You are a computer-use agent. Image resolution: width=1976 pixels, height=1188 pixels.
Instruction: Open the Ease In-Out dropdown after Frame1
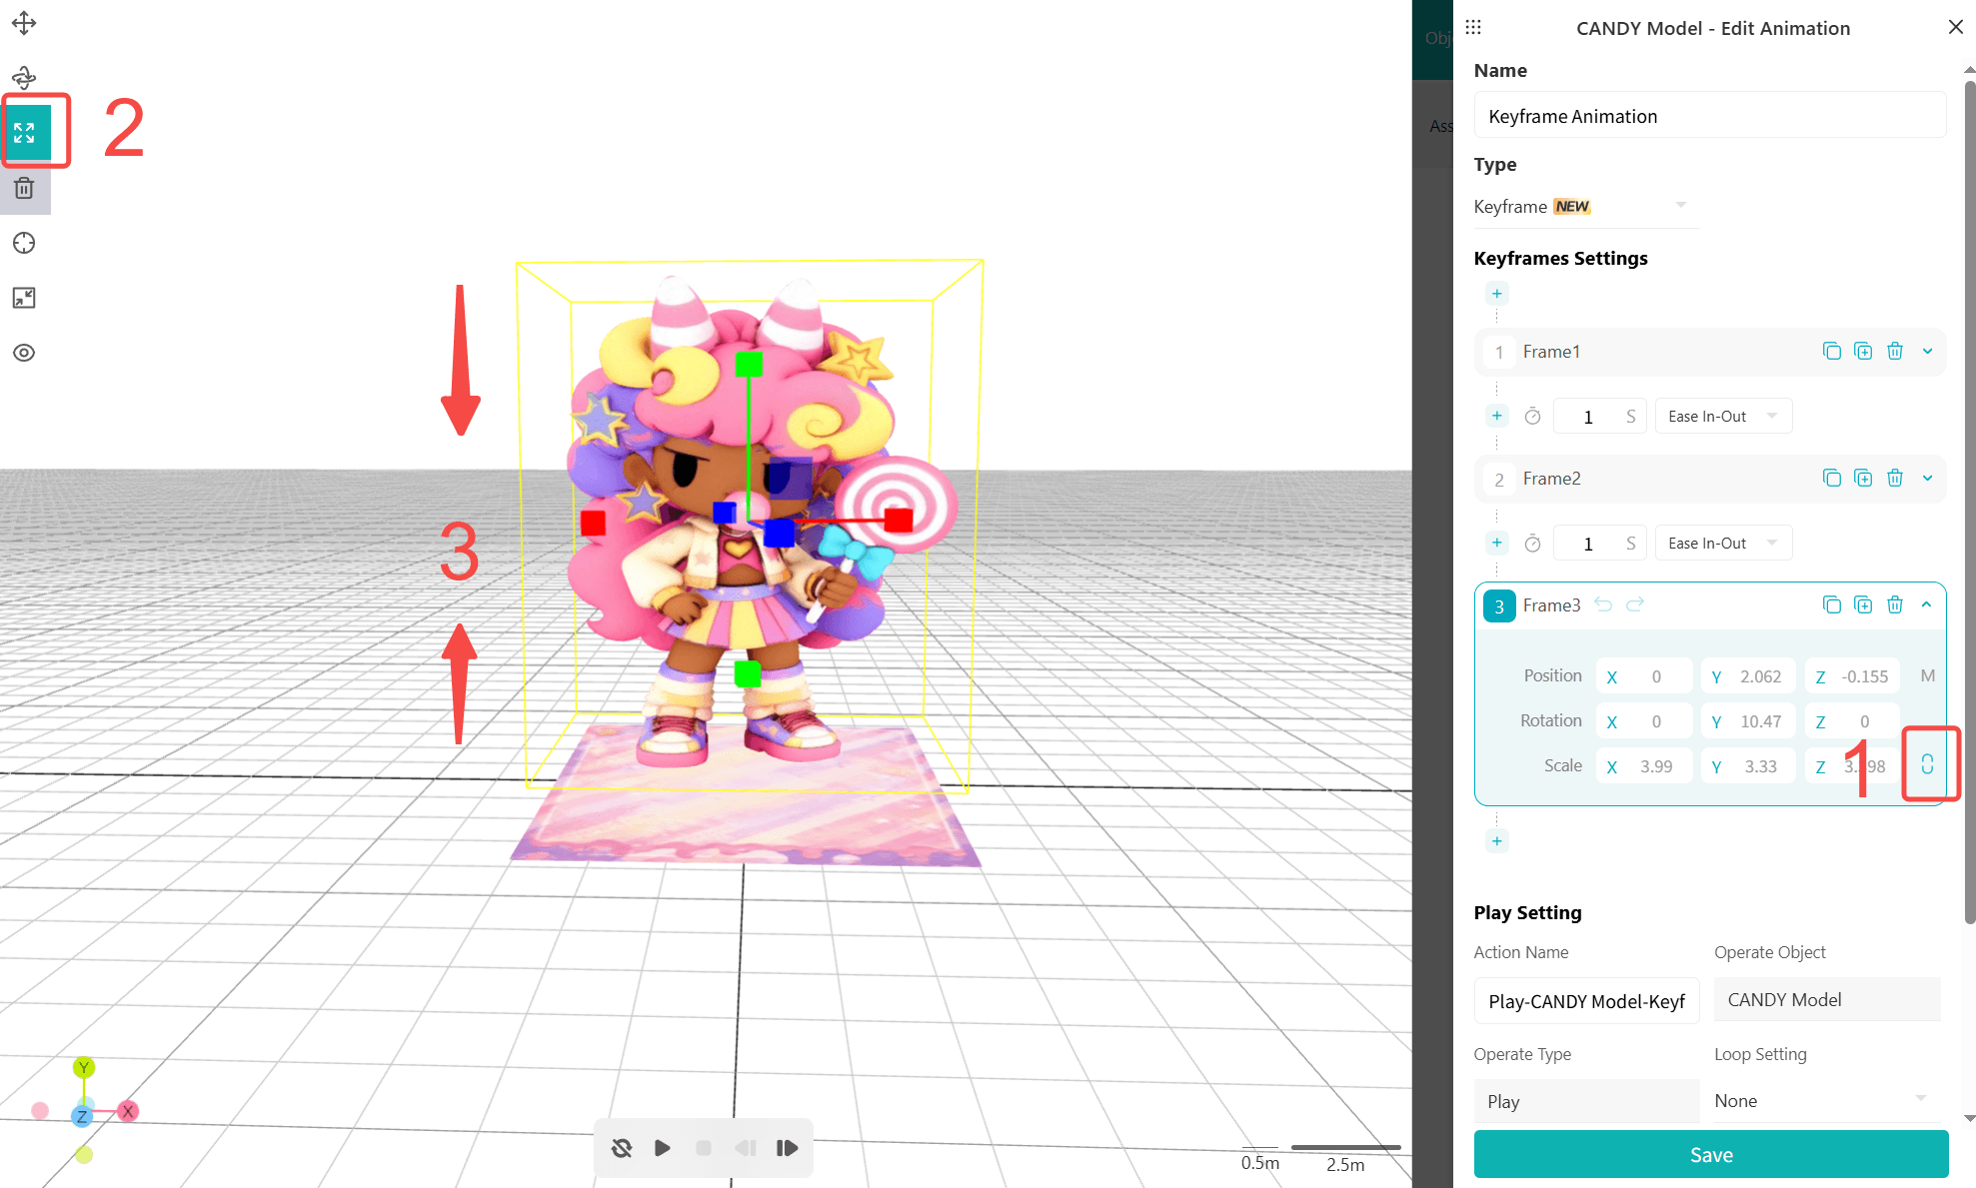[x=1723, y=417]
